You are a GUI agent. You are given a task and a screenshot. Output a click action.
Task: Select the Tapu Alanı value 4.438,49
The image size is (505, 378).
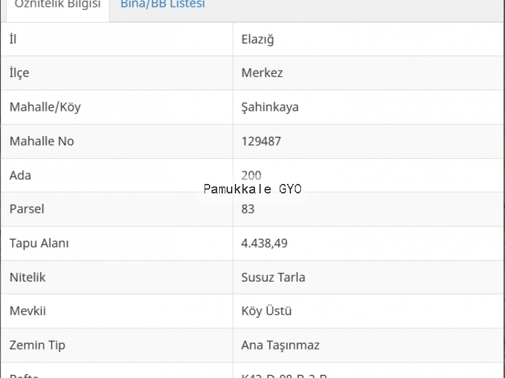[264, 243]
